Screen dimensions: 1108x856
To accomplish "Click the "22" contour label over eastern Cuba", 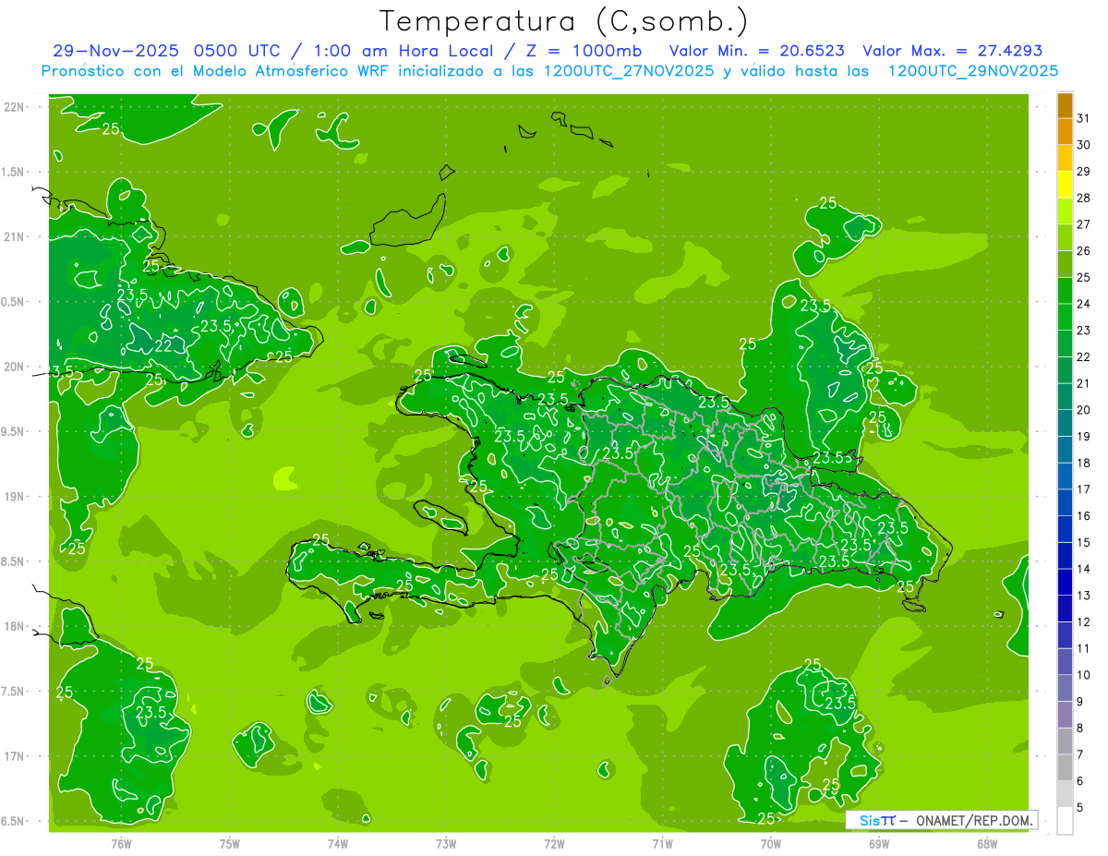I will click(163, 346).
